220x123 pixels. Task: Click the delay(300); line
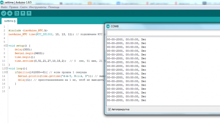pos(23,50)
